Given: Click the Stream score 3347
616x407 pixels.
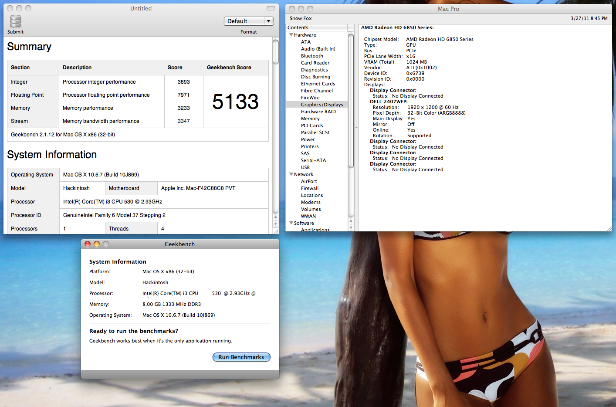Looking at the screenshot, I should [183, 121].
